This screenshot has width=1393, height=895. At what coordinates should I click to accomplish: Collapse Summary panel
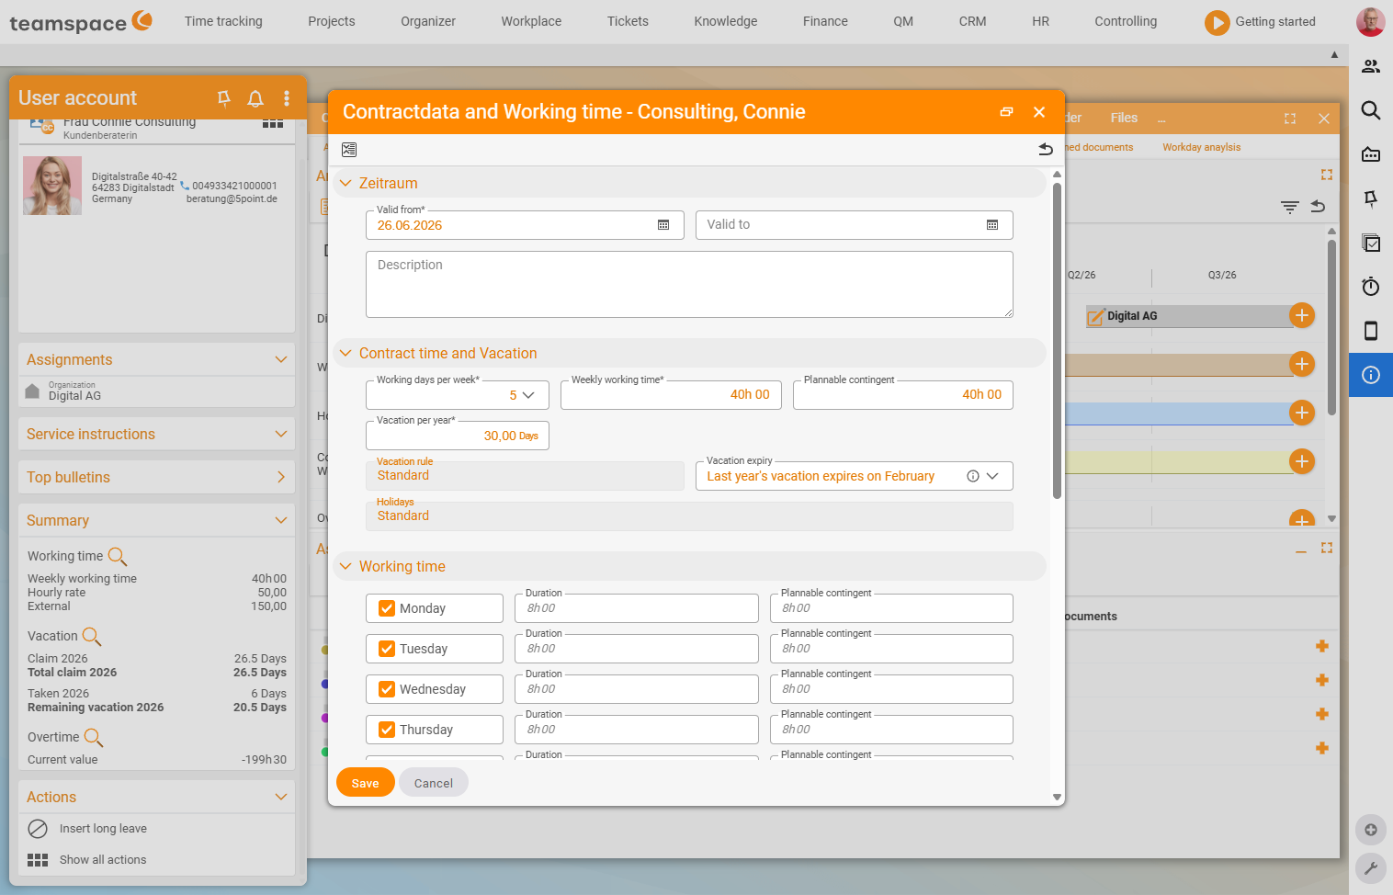(281, 520)
